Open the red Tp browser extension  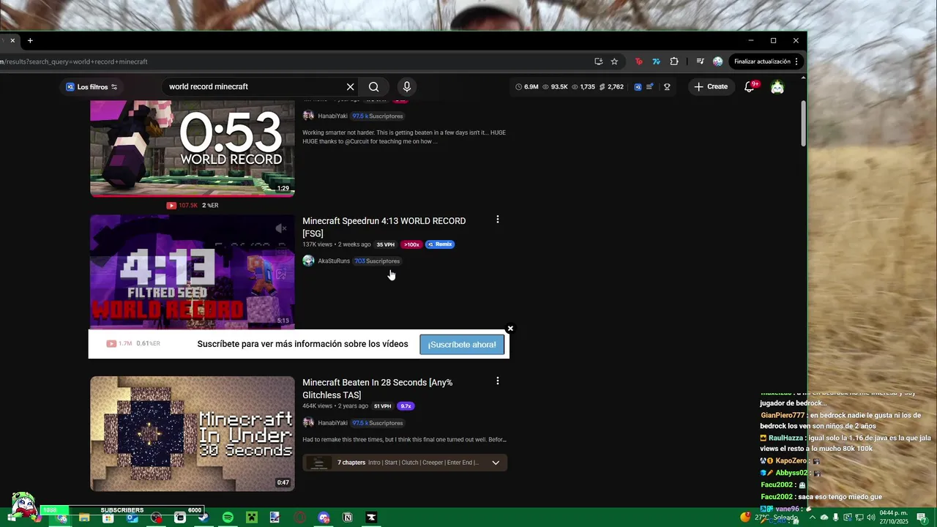coord(638,61)
